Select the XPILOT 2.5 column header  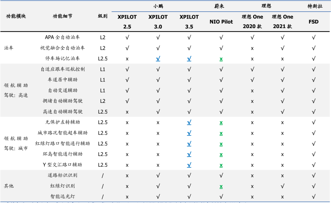[127, 22]
